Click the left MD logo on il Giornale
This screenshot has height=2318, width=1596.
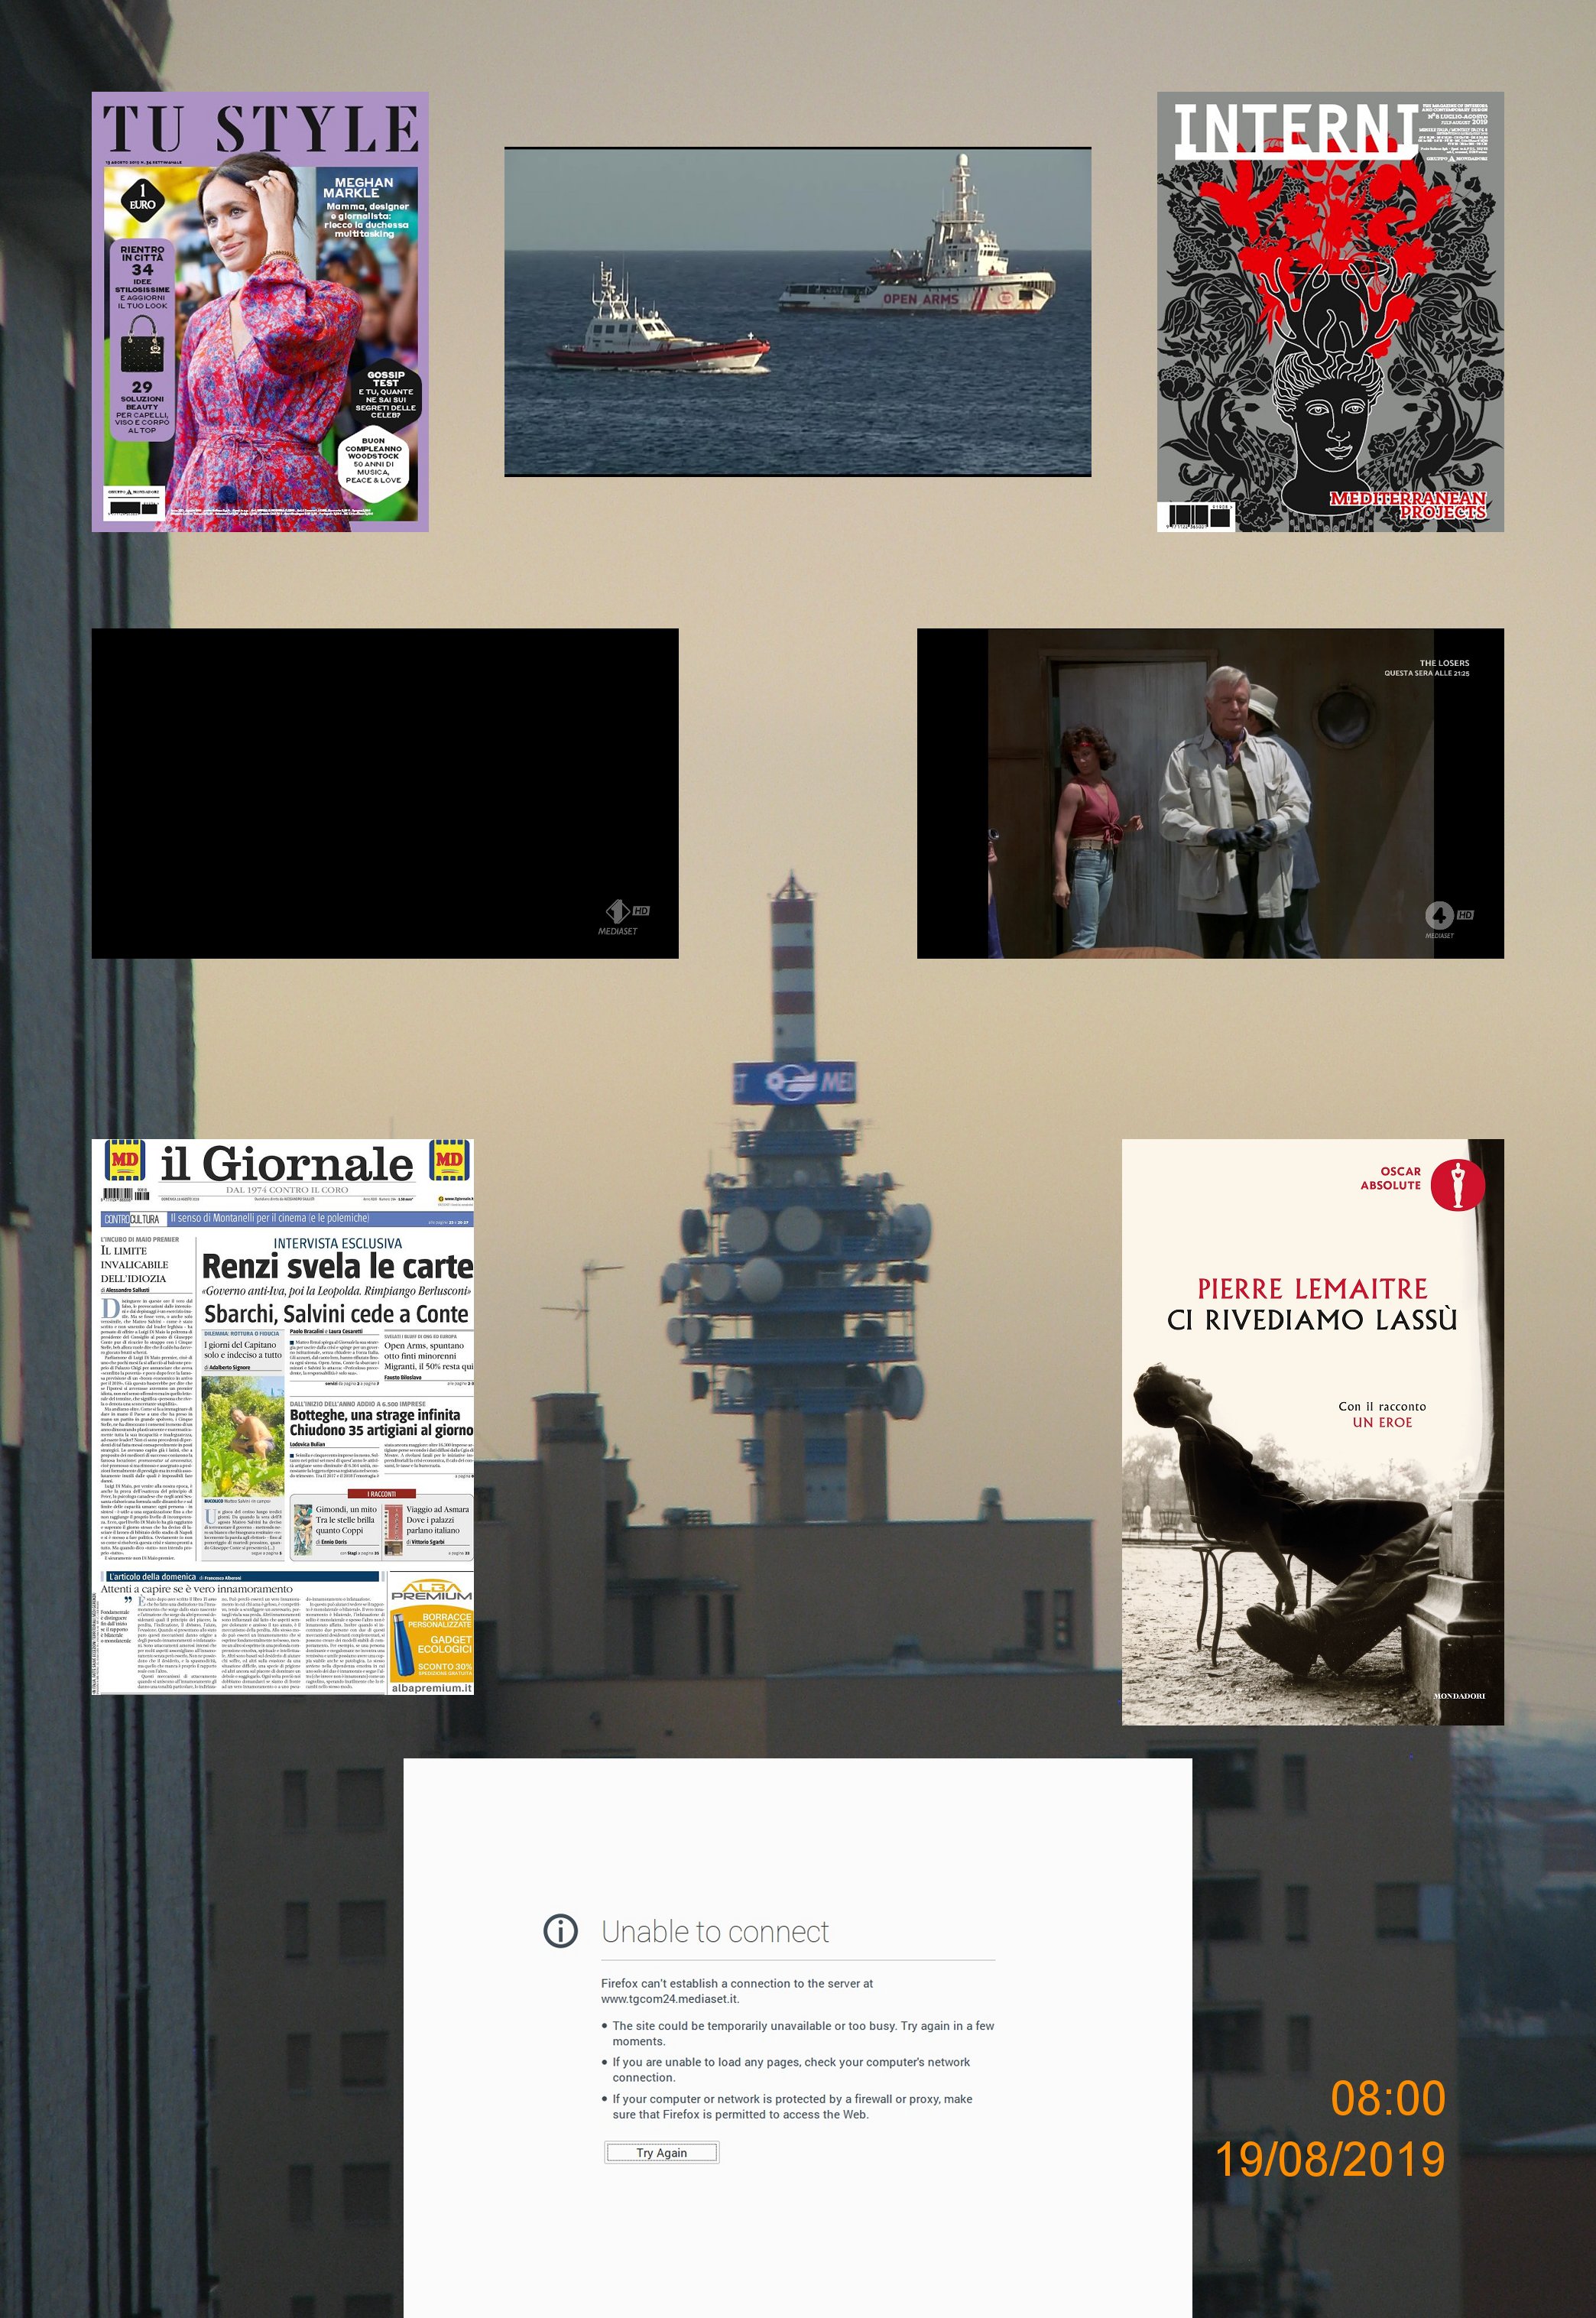pos(126,1161)
